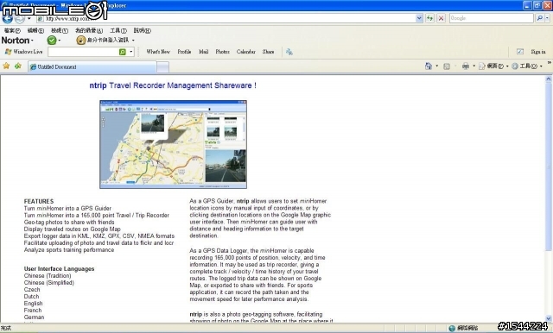Click the browser Forward arrow button

(x=20, y=18)
